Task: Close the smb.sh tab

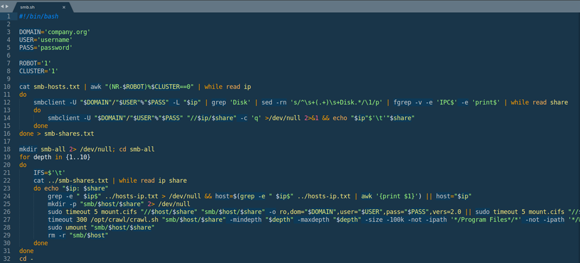Action: coord(64,7)
